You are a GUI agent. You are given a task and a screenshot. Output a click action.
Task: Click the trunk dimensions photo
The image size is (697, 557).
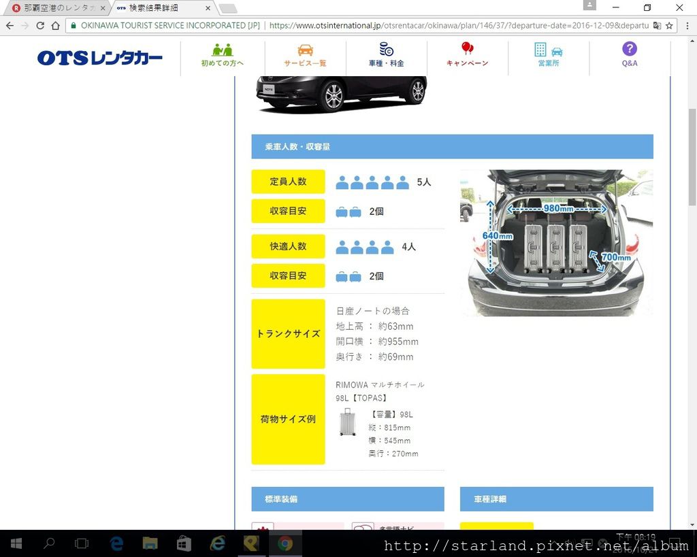[557, 243]
